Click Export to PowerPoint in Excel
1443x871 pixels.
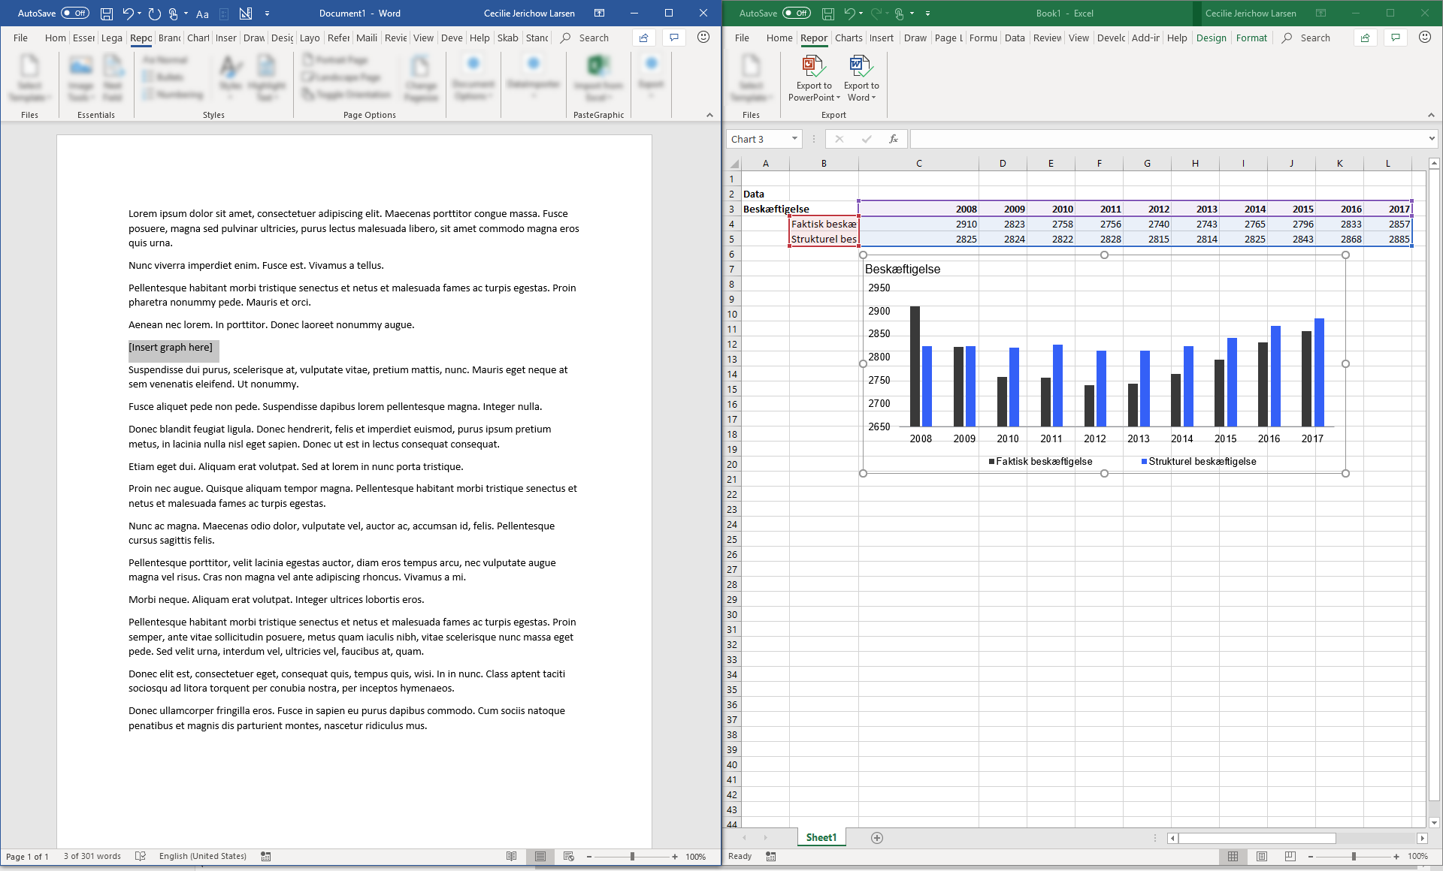pos(814,78)
